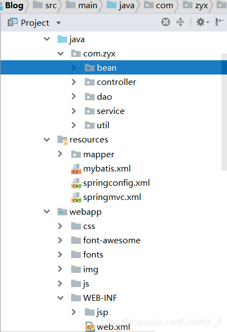Click the vertical scrollbar of the tree
The width and height of the screenshot is (227, 332).
click(x=224, y=112)
